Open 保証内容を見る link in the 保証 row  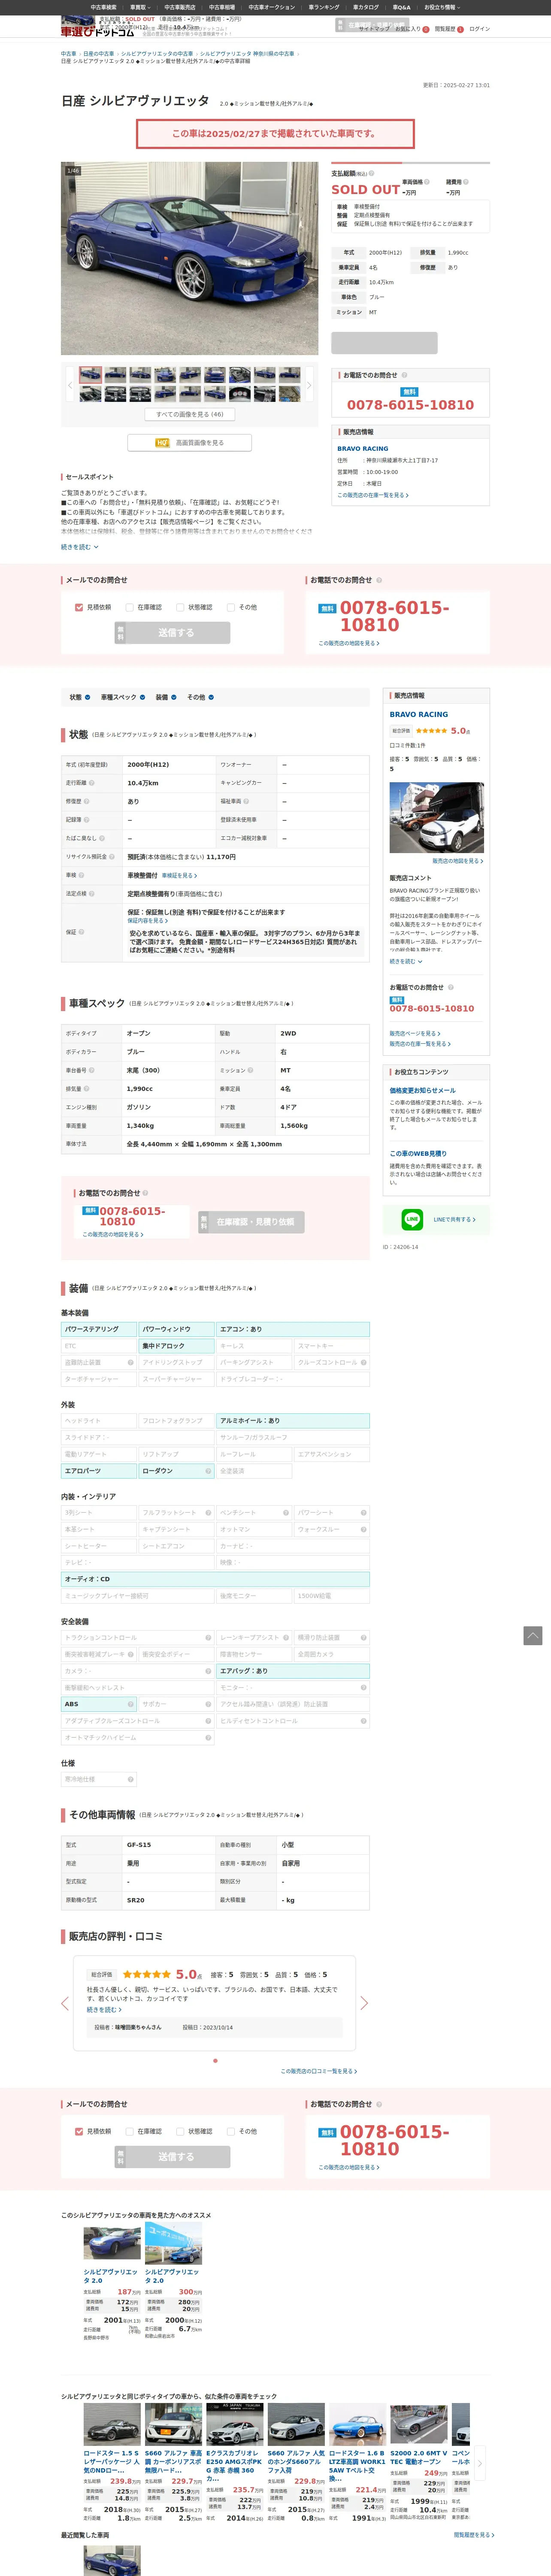click(x=148, y=920)
